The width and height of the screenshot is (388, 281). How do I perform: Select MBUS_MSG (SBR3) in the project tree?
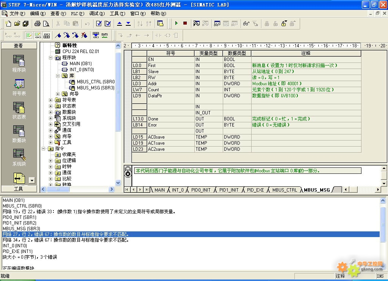(95, 88)
